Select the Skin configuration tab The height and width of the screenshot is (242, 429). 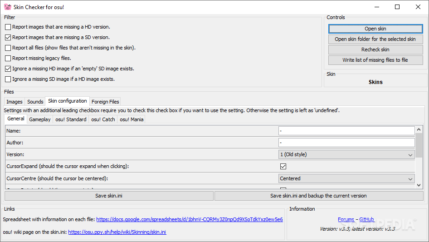67,101
